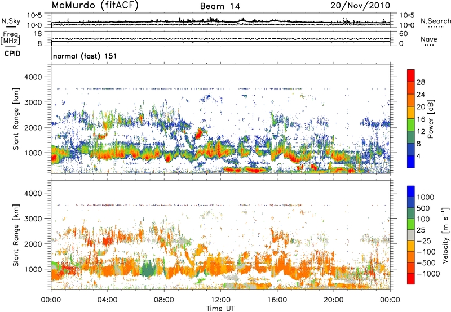Select the 'normal (fast) 151' mode text
The image size is (451, 312).
point(85,56)
